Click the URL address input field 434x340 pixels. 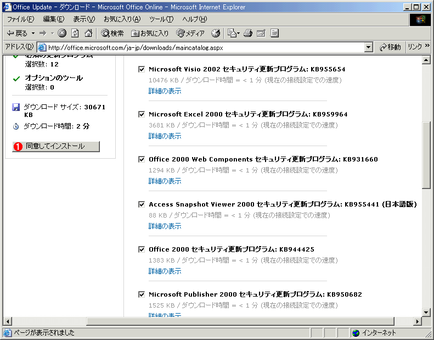205,48
